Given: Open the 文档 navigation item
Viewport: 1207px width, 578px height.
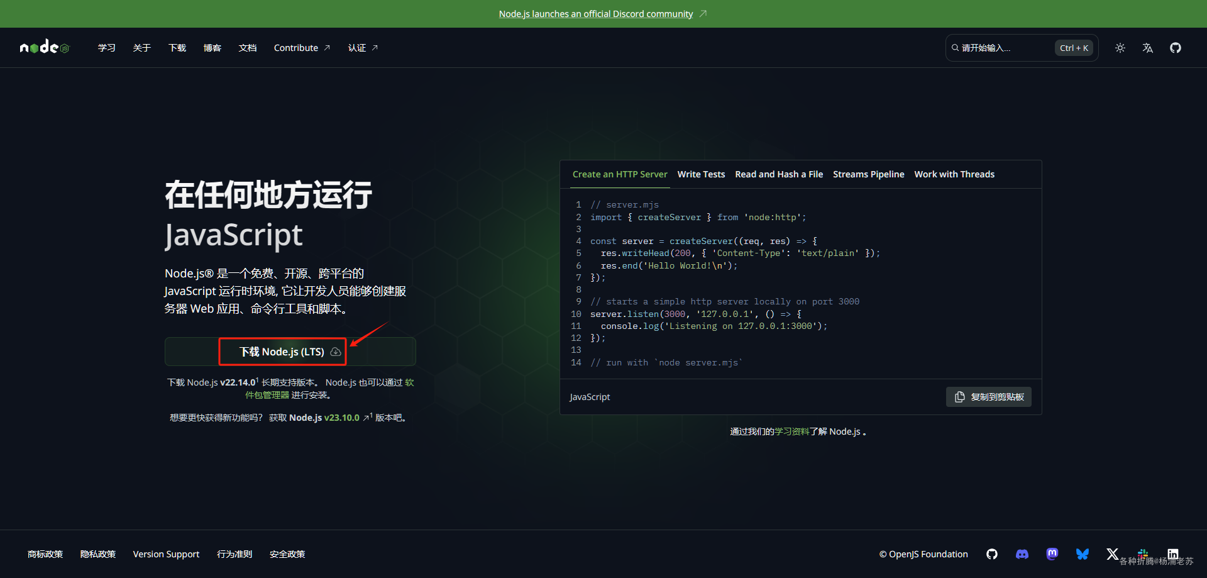Looking at the screenshot, I should tap(248, 48).
